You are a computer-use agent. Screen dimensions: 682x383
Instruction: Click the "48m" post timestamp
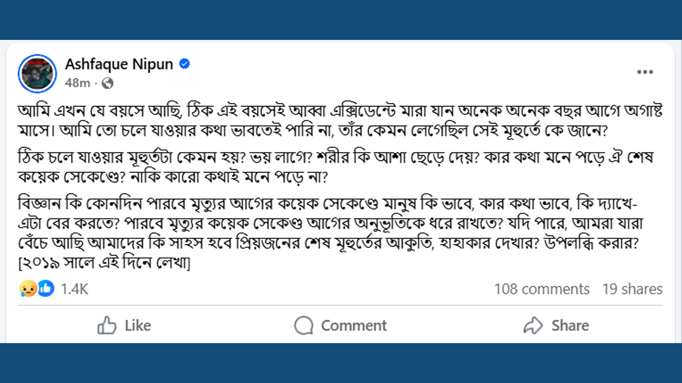77,83
